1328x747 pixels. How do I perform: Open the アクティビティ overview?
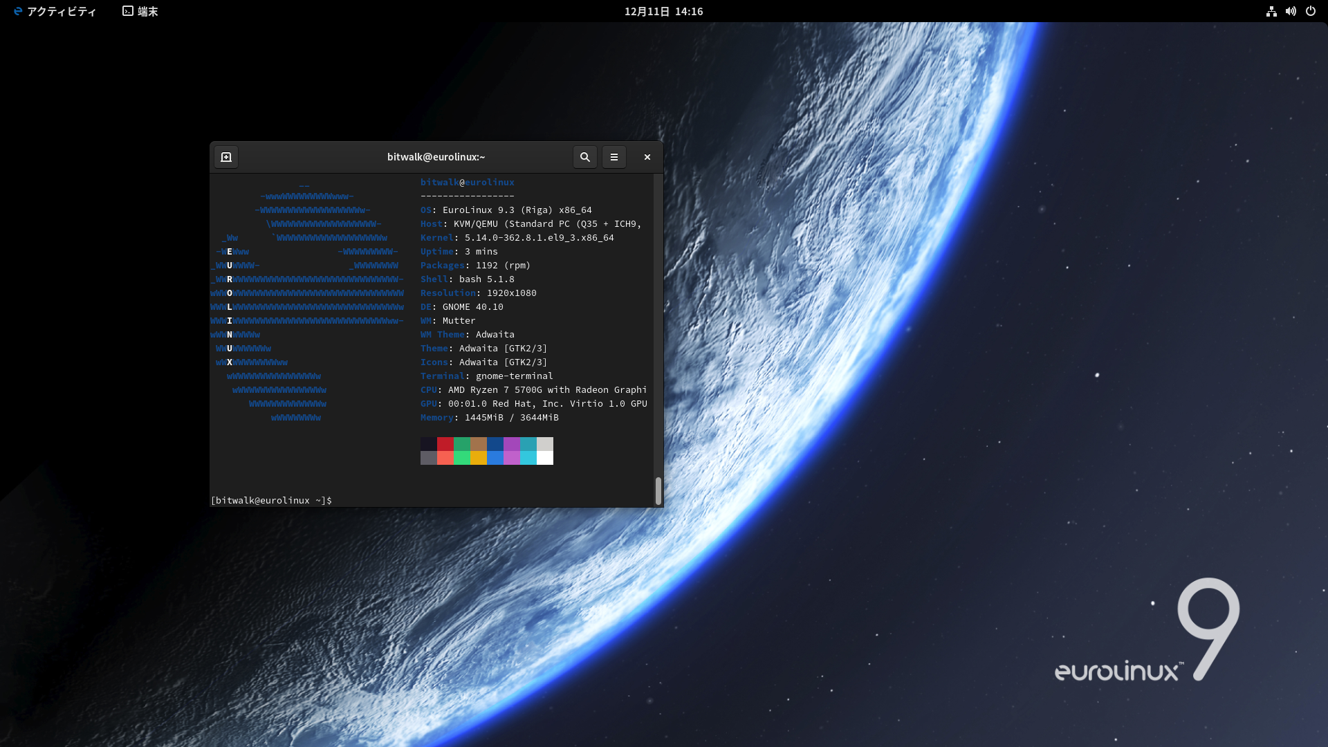click(x=61, y=11)
